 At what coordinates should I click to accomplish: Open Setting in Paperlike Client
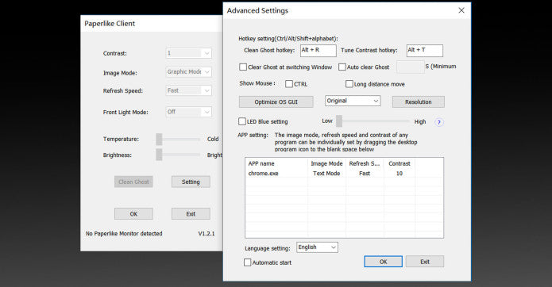pyautogui.click(x=191, y=182)
